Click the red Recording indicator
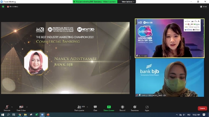The height and width of the screenshot is (117, 209). (13, 7)
